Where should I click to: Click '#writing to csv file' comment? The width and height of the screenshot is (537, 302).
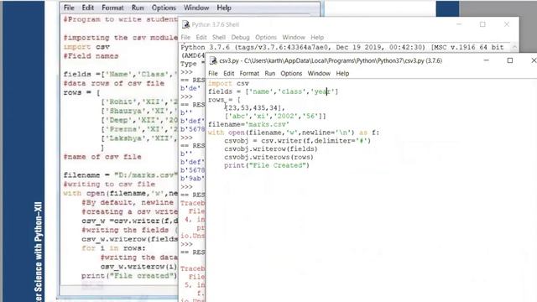point(109,185)
